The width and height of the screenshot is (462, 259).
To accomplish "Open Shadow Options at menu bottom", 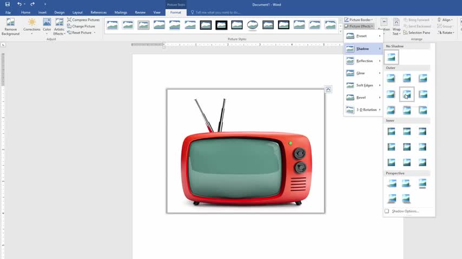I will click(x=405, y=211).
